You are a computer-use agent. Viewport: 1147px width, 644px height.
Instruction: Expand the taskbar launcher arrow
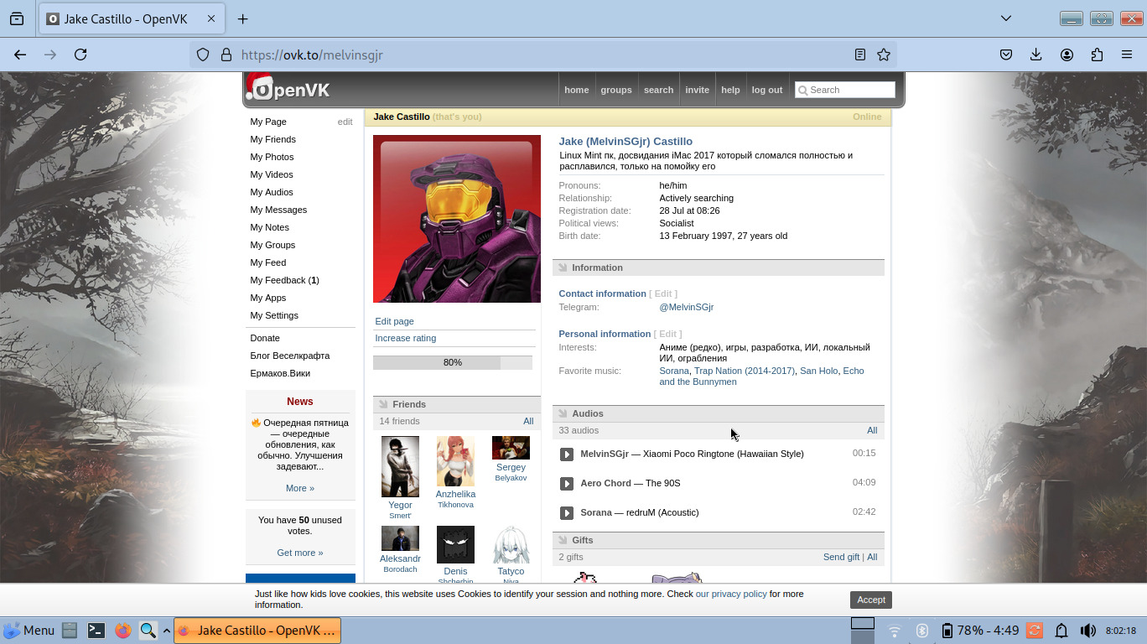coord(167,631)
